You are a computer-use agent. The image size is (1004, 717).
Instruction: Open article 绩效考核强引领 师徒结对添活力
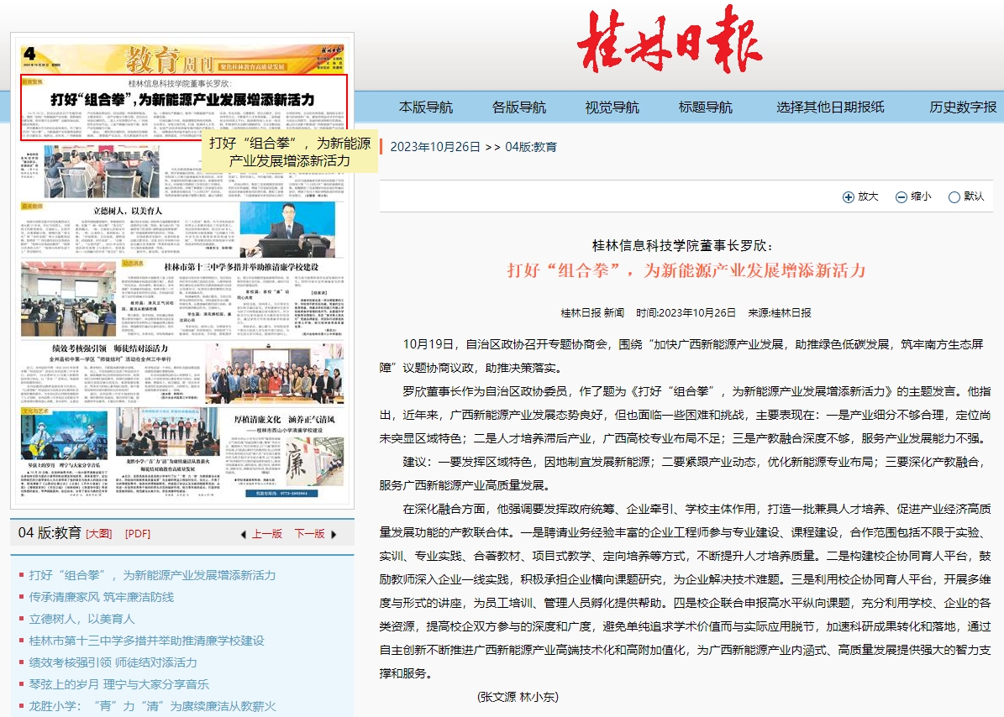[113, 662]
